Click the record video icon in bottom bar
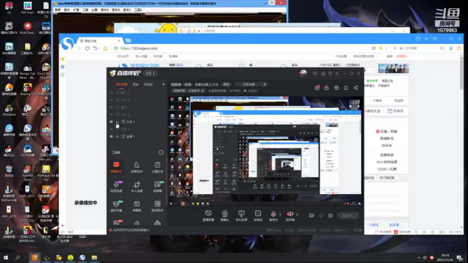 pyautogui.click(x=311, y=215)
